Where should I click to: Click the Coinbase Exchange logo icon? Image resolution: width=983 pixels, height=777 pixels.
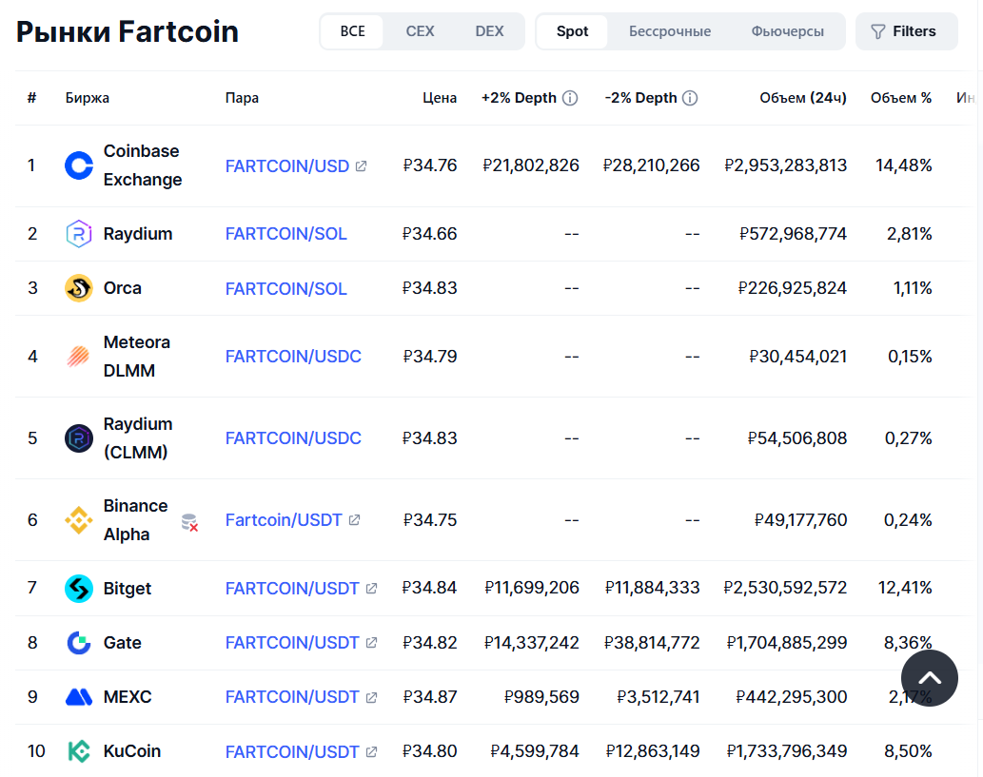[x=79, y=165]
